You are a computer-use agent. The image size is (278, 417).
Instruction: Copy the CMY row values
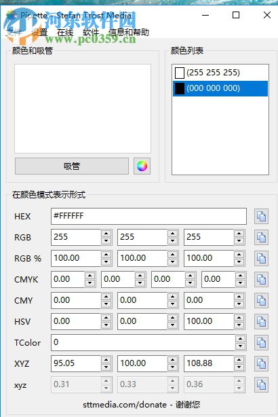pos(261,300)
